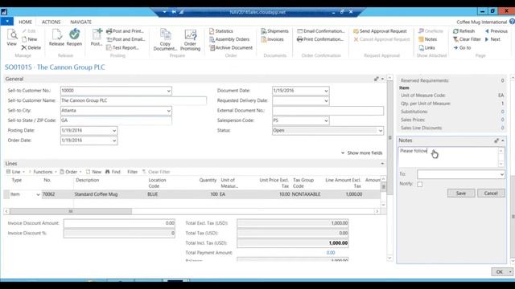Click the Links ribbon icon
The image size is (515, 289).
[x=426, y=47]
